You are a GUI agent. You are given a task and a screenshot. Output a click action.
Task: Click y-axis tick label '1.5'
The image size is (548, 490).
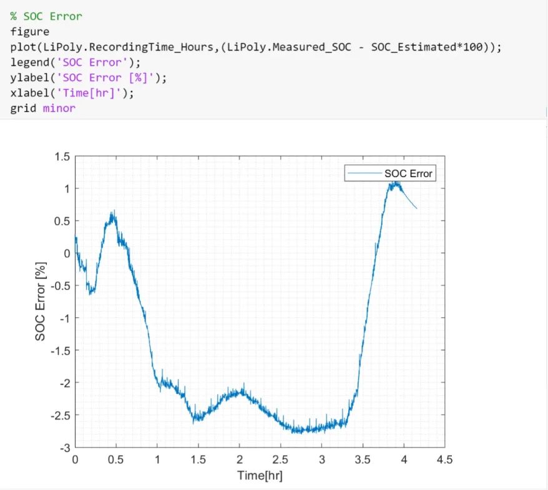(62, 156)
